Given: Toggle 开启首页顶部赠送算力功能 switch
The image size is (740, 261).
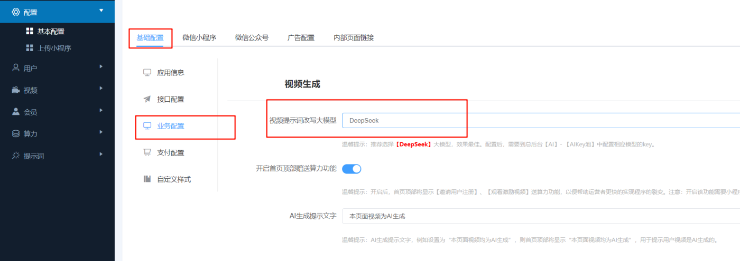Looking at the screenshot, I should click(351, 169).
